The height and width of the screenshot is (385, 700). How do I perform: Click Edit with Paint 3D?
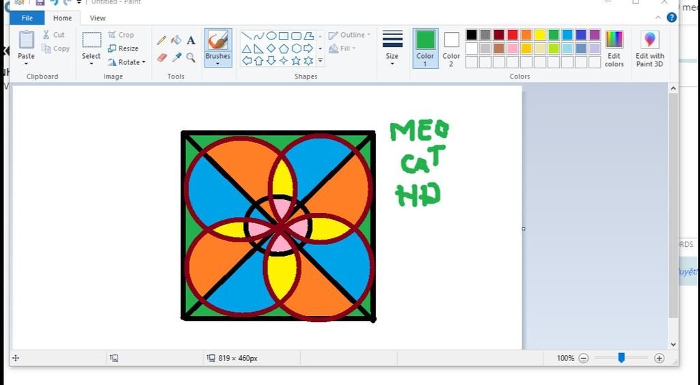coord(650,48)
